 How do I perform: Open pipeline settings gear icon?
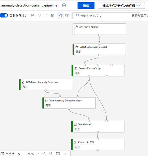tap(64, 5)
